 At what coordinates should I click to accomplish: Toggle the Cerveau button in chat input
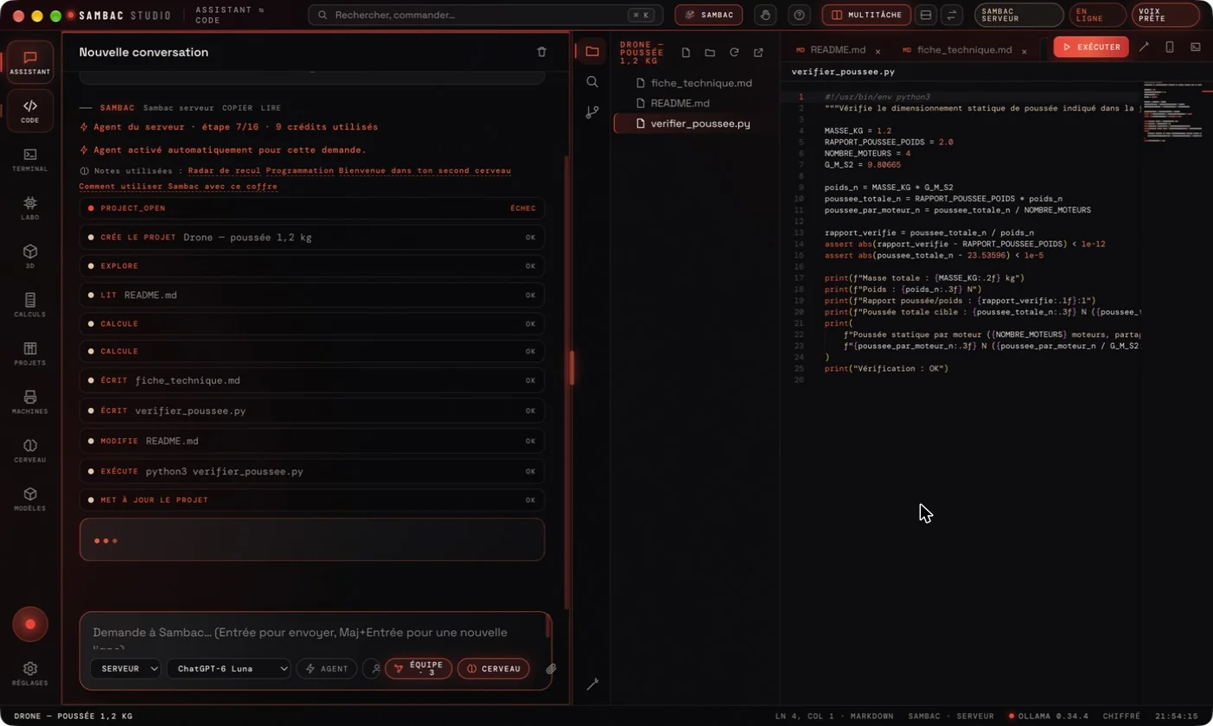[x=494, y=668]
